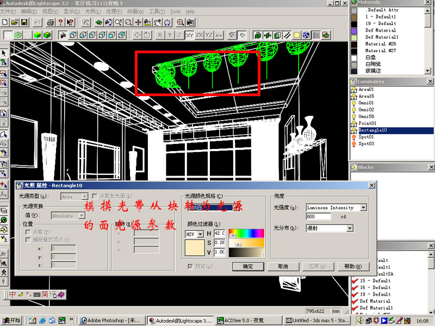
Task: Select the Zoom in magnifier tool
Action: pyautogui.click(x=119, y=22)
